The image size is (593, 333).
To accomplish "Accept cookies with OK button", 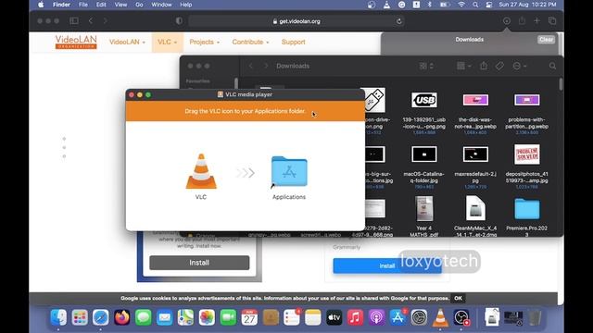I will tap(458, 298).
